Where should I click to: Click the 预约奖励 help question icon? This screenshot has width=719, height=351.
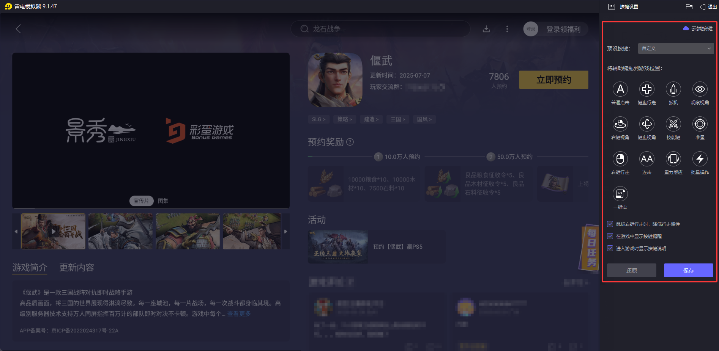point(350,142)
